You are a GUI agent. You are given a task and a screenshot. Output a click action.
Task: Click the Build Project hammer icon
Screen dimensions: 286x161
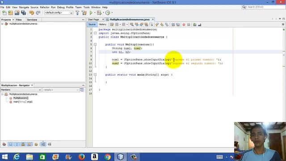coord(77,13)
